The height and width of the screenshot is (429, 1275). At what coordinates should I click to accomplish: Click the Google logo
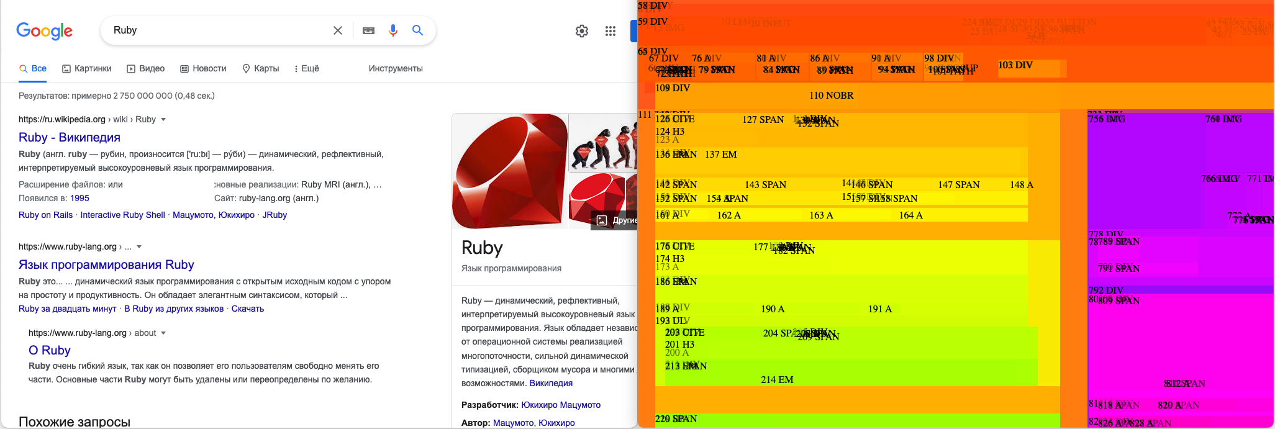tap(44, 30)
